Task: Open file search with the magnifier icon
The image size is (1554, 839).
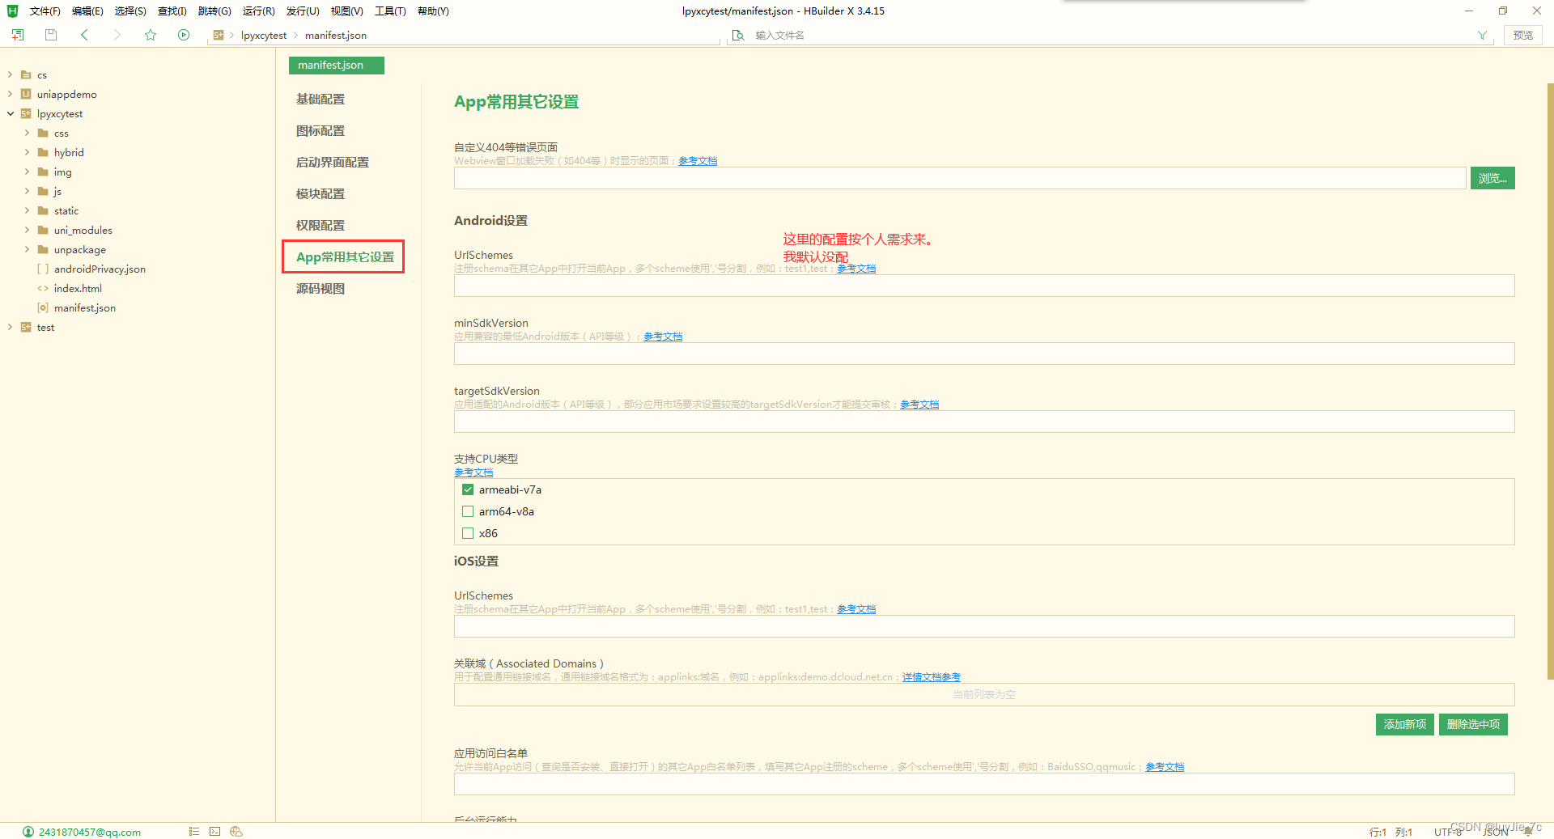Action: point(737,35)
